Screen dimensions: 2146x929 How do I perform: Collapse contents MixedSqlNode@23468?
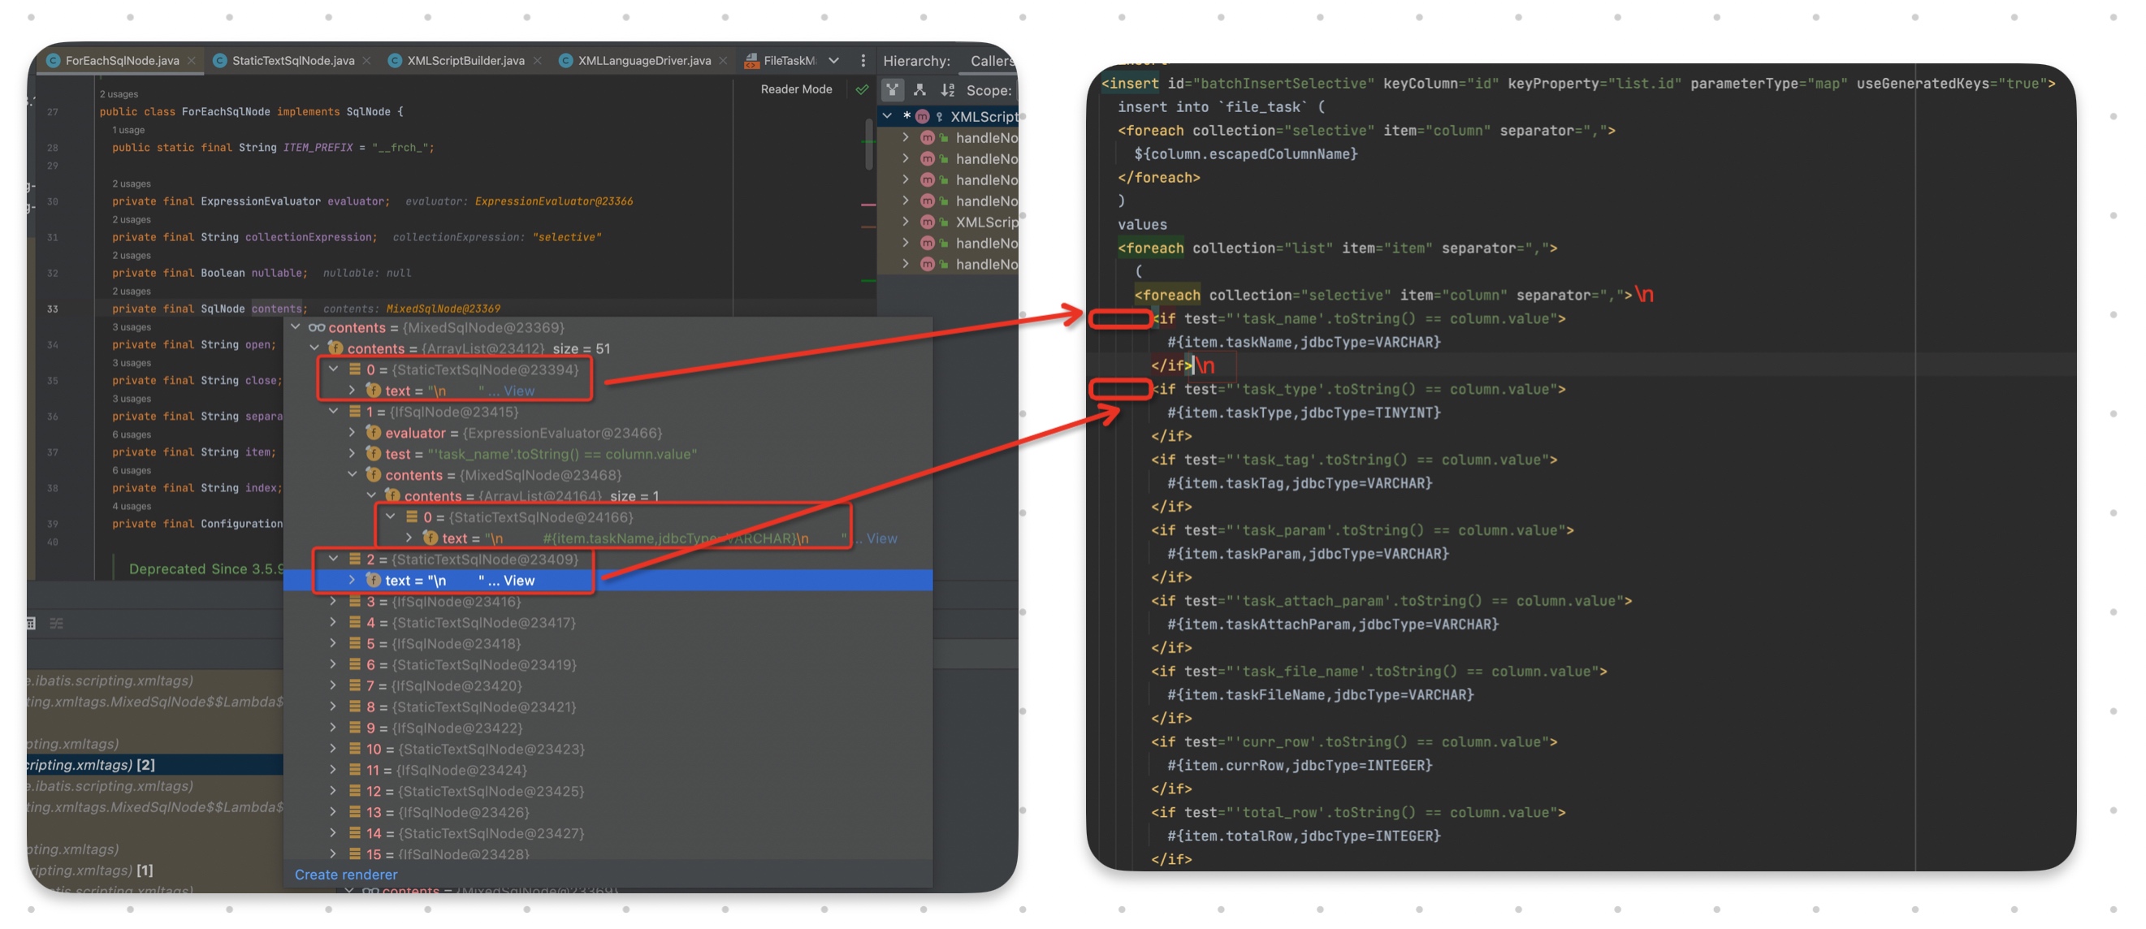(353, 475)
